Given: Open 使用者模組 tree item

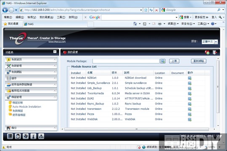Looking at the screenshot, I should tap(19, 115).
